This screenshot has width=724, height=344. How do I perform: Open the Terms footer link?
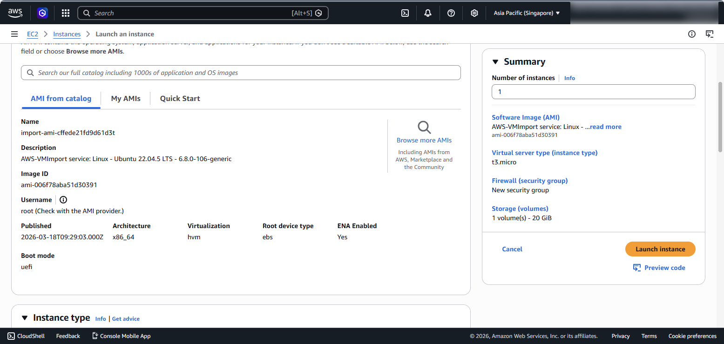(x=649, y=336)
